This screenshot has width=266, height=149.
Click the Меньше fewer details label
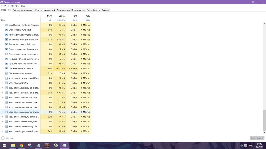10,138
